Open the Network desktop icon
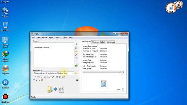 tap(5, 12)
